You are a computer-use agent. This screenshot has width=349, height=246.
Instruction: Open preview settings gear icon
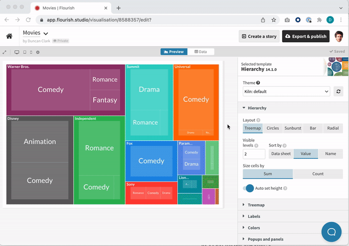tap(38, 52)
